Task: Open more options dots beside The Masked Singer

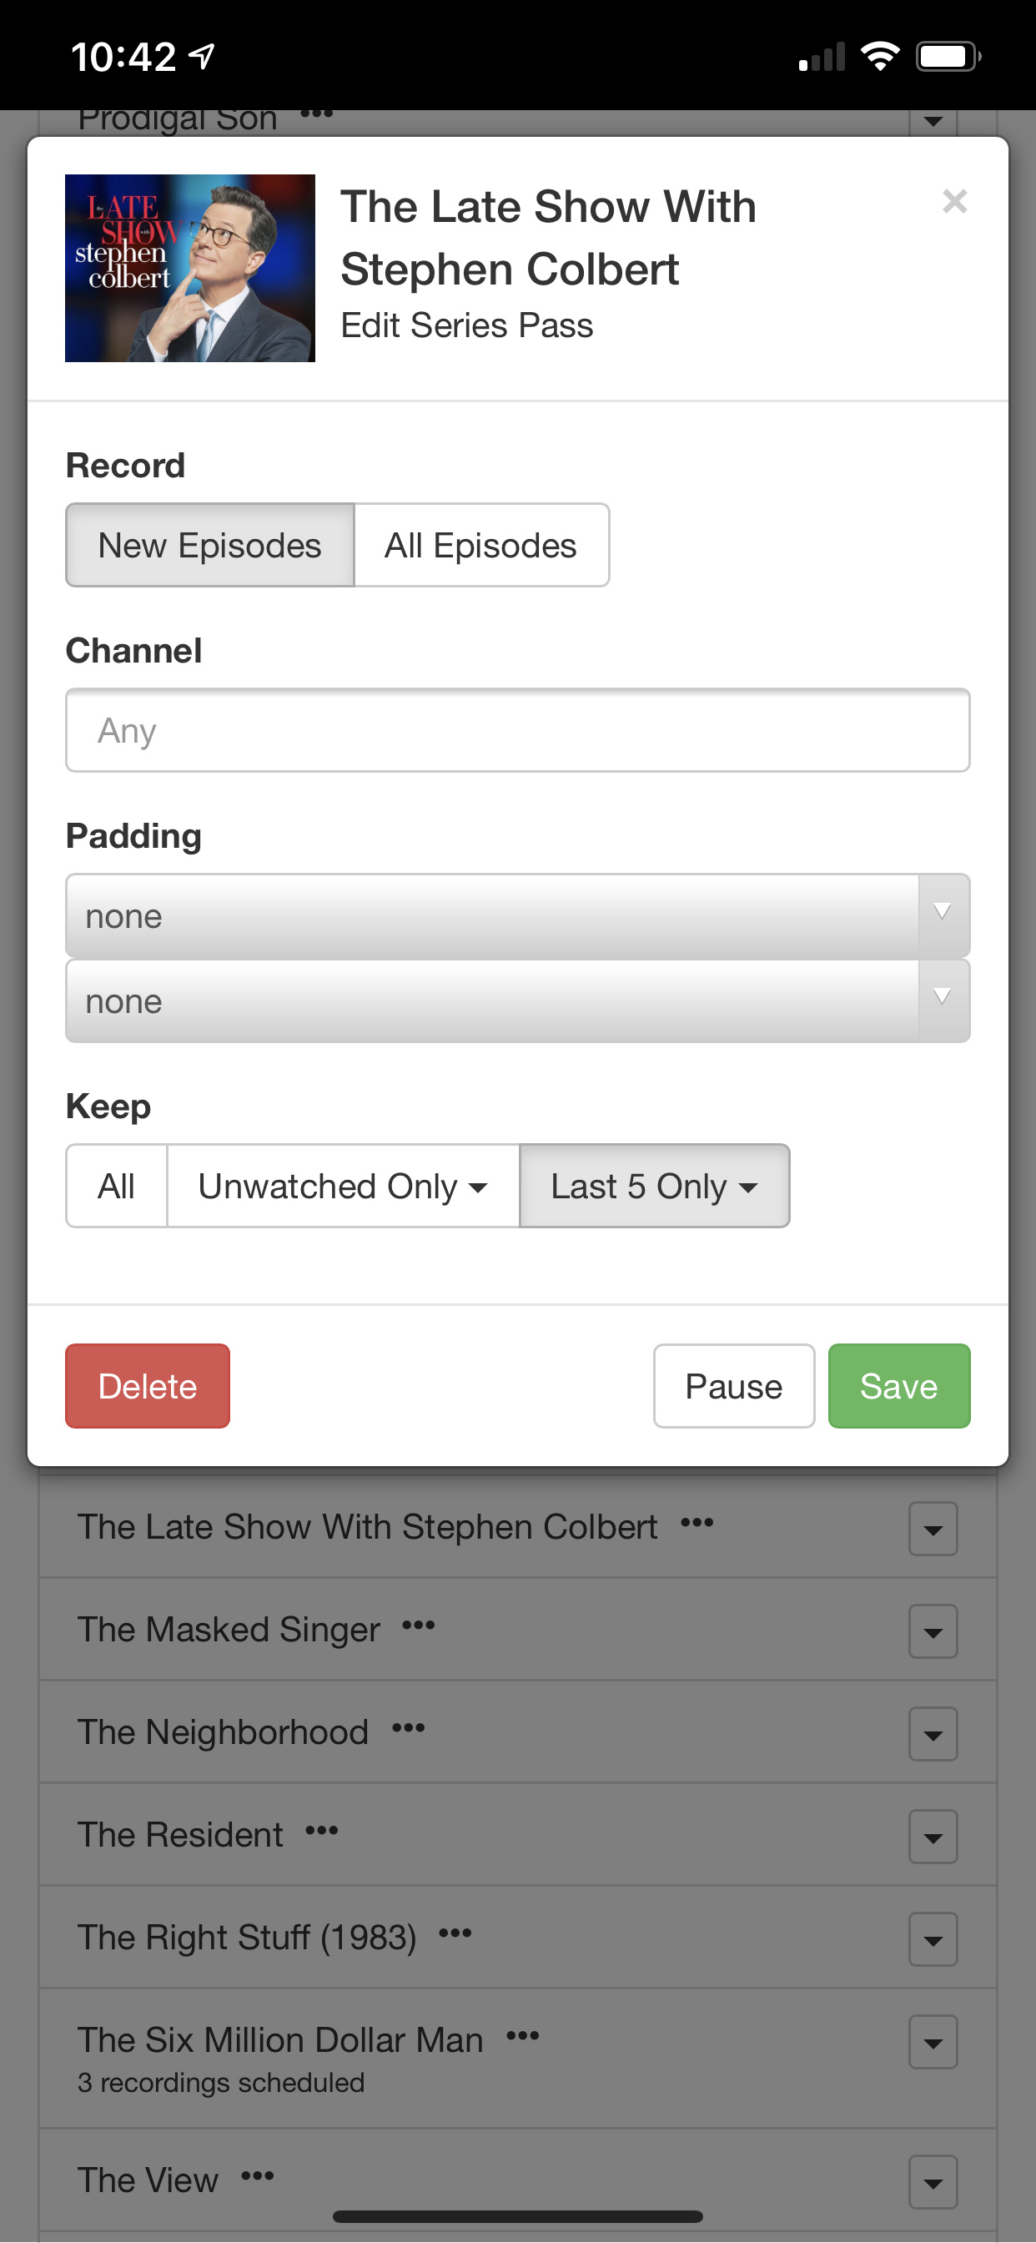Action: [419, 1626]
